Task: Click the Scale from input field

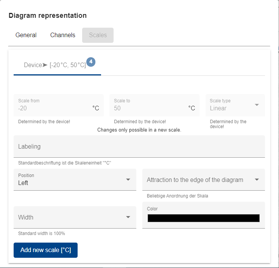Action: tap(53, 108)
